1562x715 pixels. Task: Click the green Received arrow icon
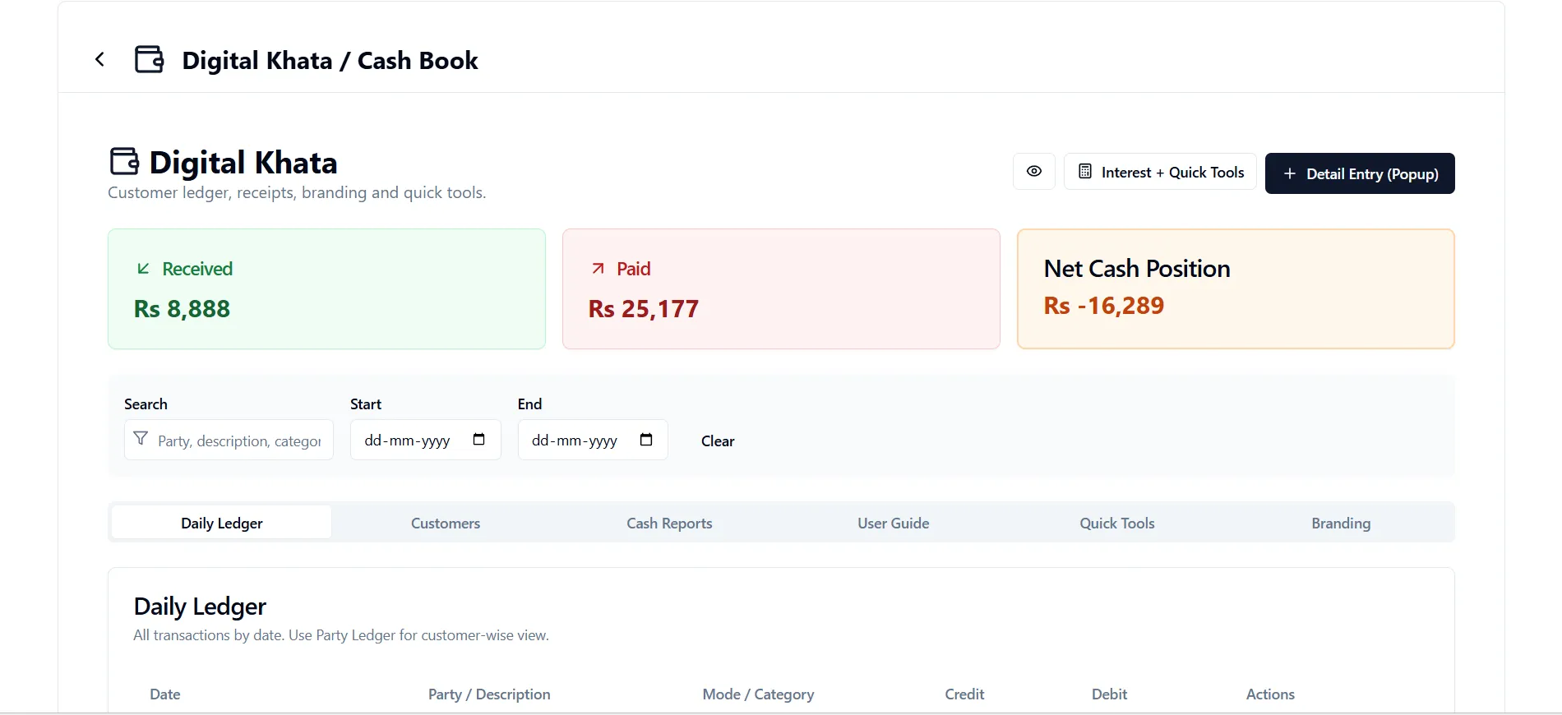coord(143,268)
